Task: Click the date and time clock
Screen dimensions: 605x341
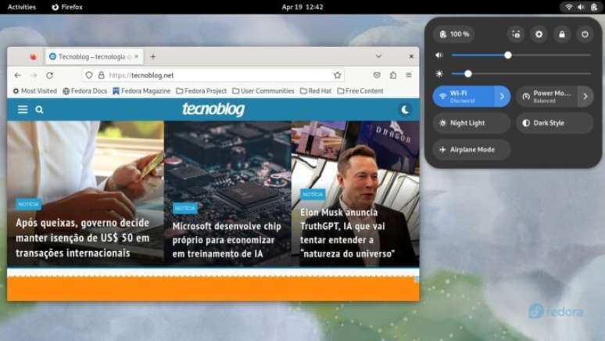Action: (x=302, y=7)
